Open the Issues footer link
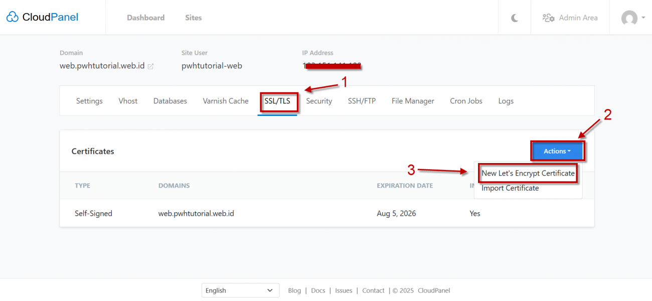This screenshot has width=652, height=301. [344, 290]
